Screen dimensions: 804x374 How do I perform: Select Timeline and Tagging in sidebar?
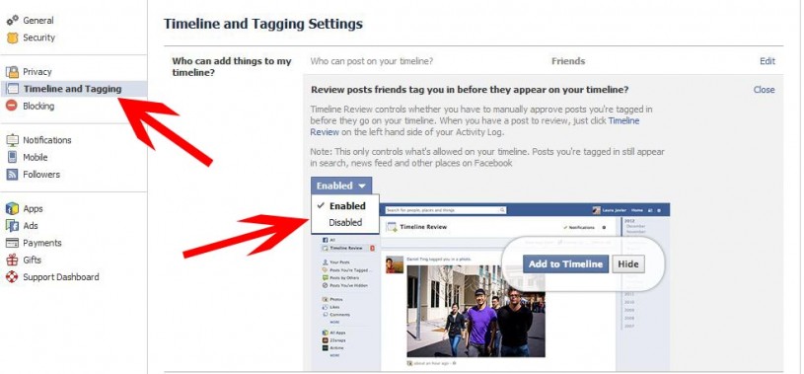73,89
